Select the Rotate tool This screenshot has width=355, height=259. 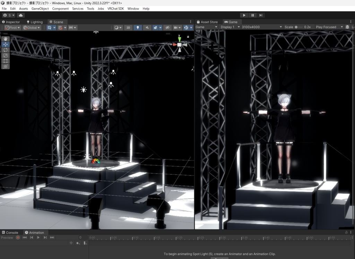pyautogui.click(x=6, y=50)
